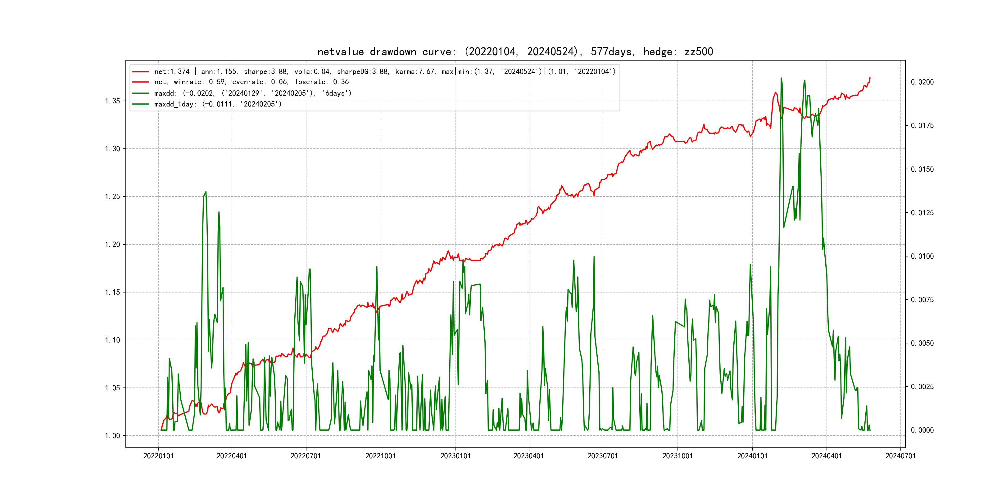Click the green line swatch beside 'maxdd:'
The image size is (1006, 503).
(x=141, y=93)
